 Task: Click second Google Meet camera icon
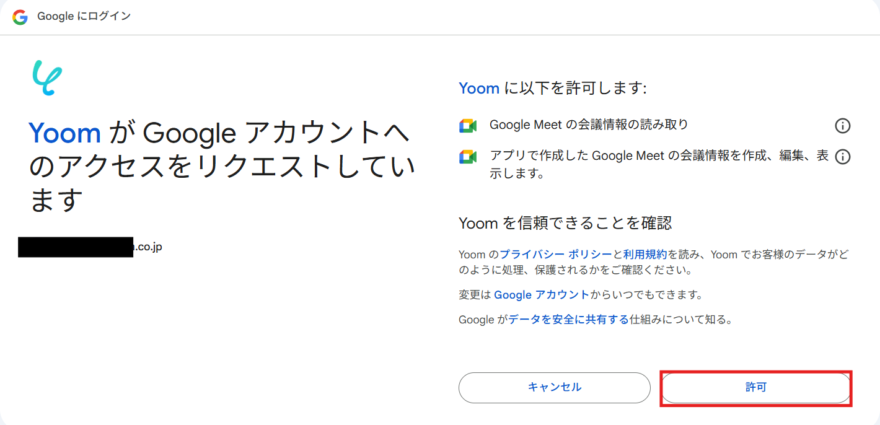point(468,157)
